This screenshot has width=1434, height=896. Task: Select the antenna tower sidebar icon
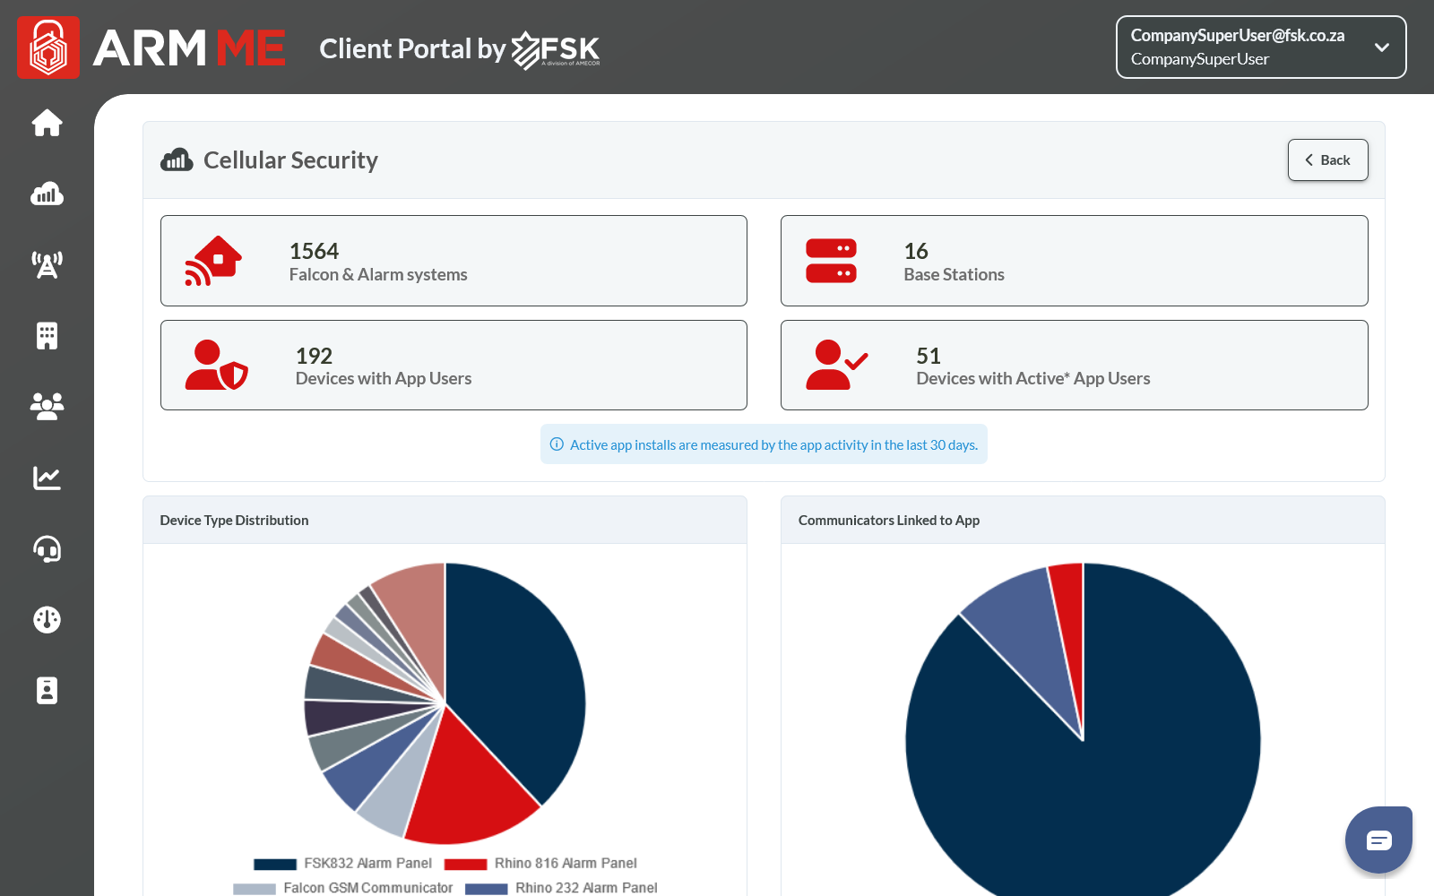(x=47, y=264)
